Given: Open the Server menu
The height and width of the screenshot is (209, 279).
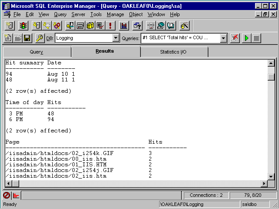Looking at the screenshot, I should click(x=78, y=14).
